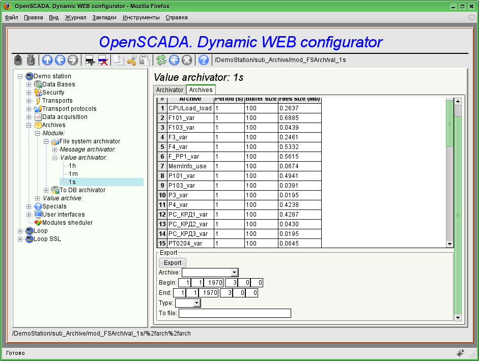Expand the Data Bases node
The width and height of the screenshot is (479, 361).
pos(29,84)
